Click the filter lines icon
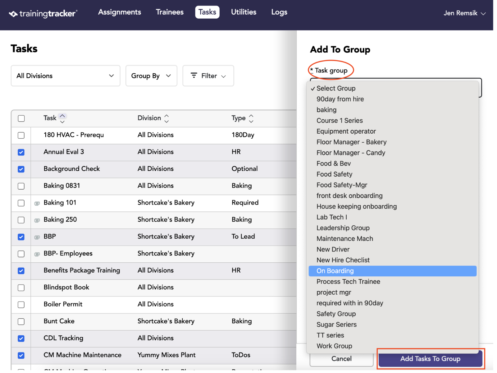497x373 pixels. pos(194,76)
